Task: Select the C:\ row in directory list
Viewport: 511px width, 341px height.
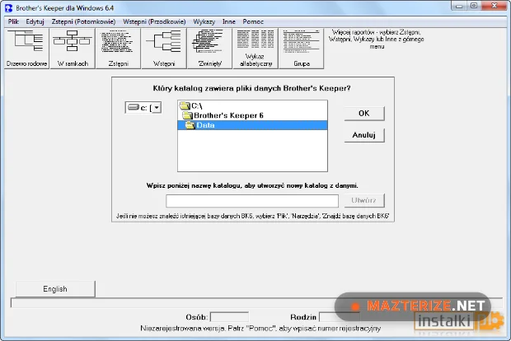Action: tap(252, 105)
